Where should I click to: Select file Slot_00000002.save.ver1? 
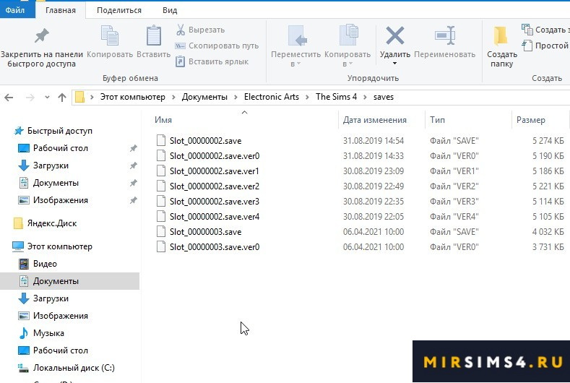coord(215,171)
